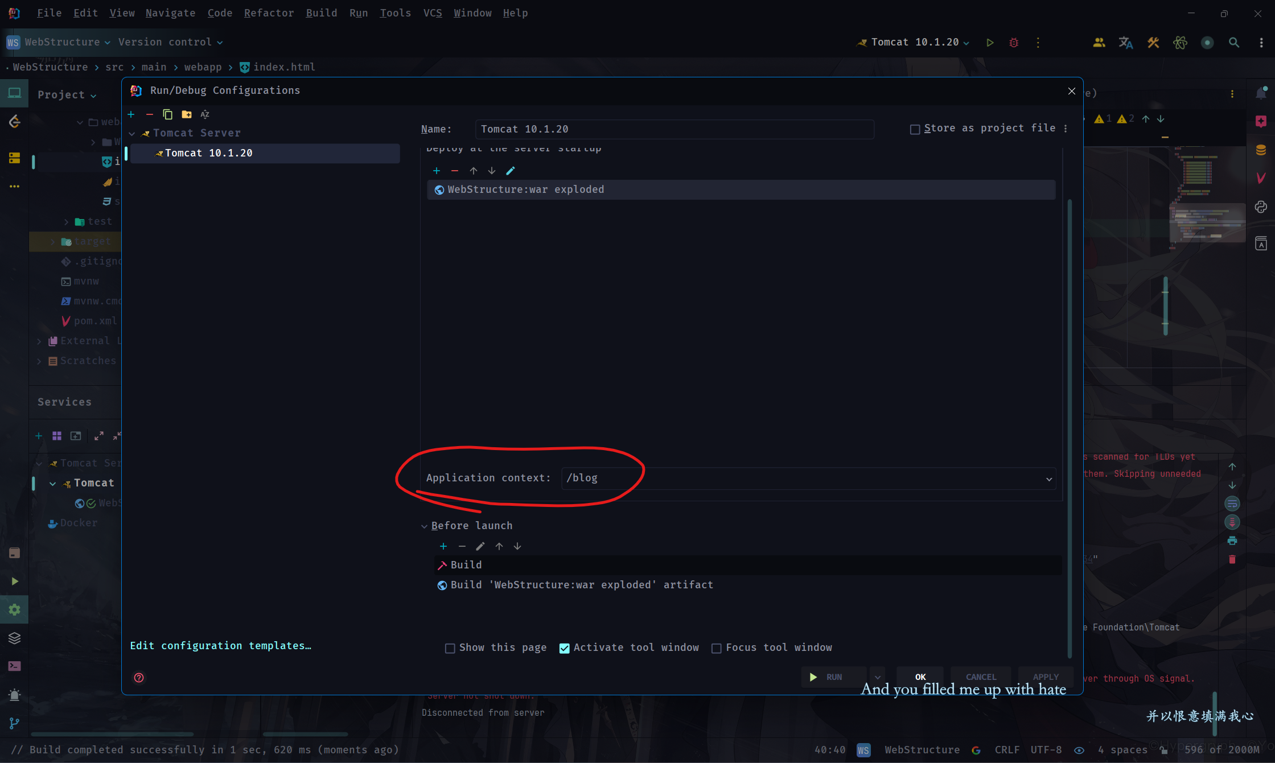
Task: Open Database tool window icon
Action: (x=1261, y=150)
